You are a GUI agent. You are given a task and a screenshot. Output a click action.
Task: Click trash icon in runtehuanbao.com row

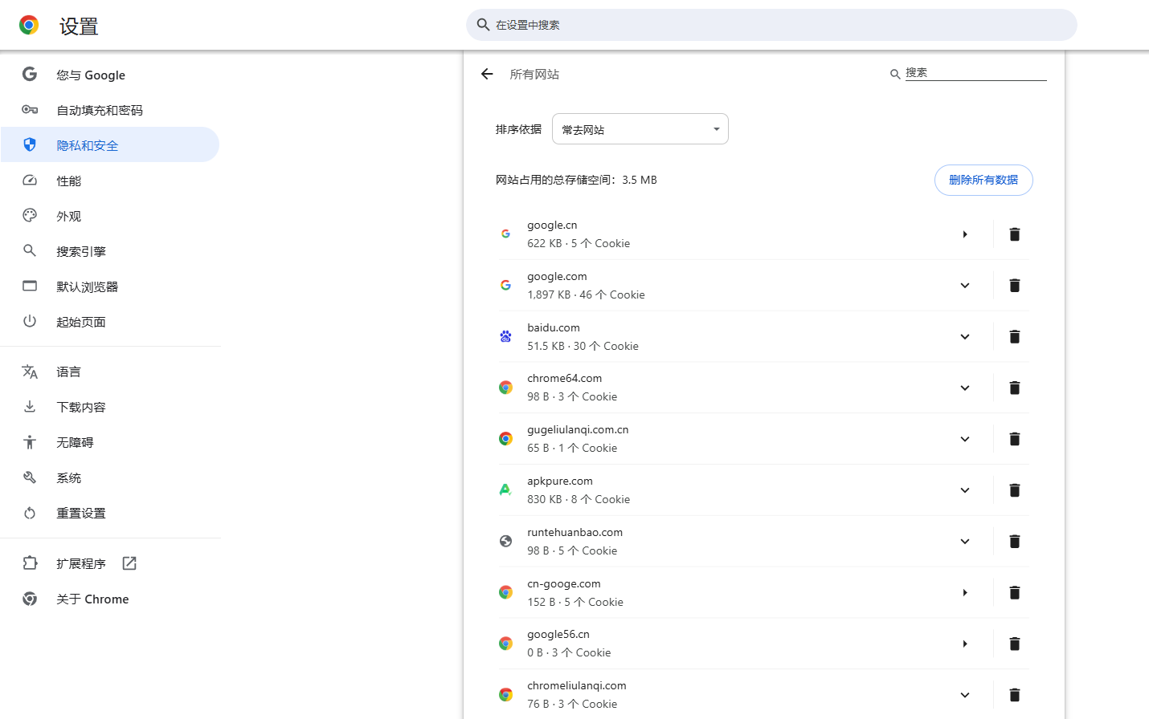(x=1014, y=542)
